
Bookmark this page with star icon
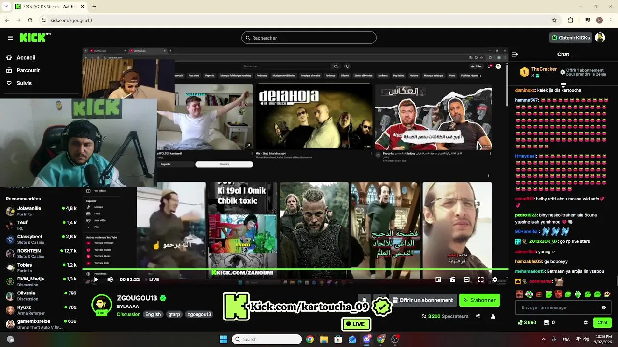click(x=554, y=20)
